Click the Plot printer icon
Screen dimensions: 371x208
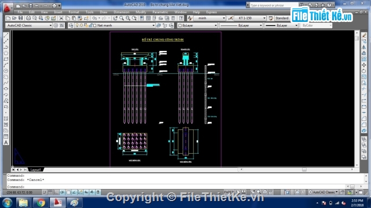click(x=28, y=18)
